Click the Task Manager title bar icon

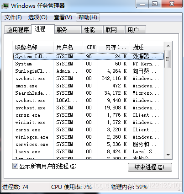5,6
